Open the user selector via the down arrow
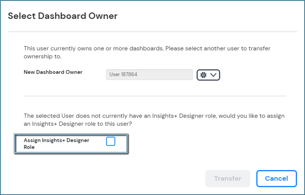The width and height of the screenshot is (305, 195). [x=214, y=75]
